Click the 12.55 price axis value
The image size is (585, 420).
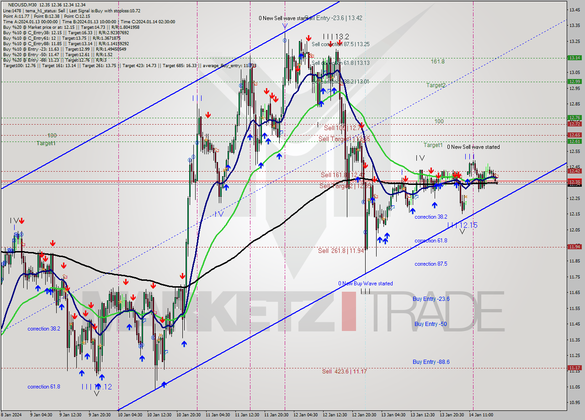pyautogui.click(x=574, y=151)
